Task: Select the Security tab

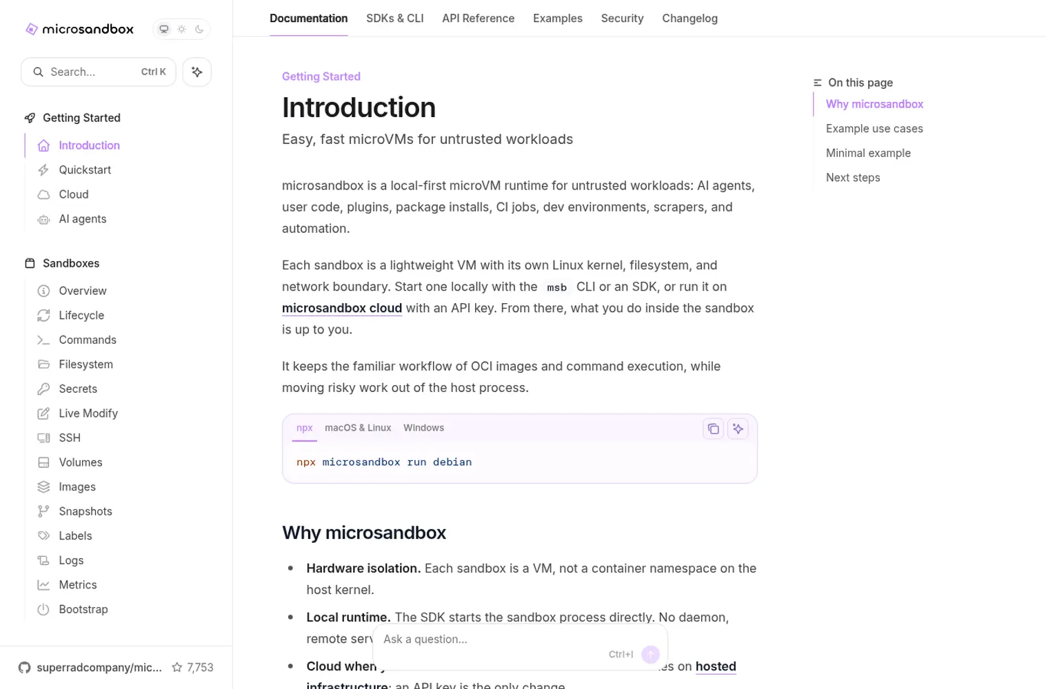Action: (623, 19)
